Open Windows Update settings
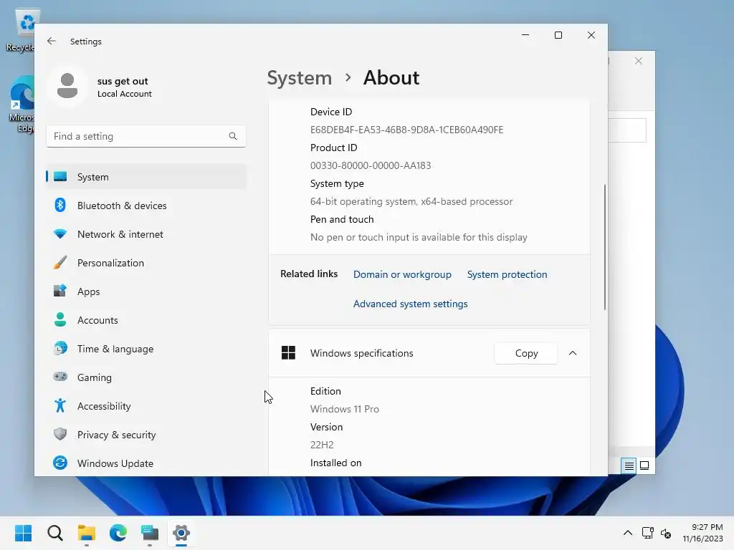Image resolution: width=734 pixels, height=550 pixels. 146,463
